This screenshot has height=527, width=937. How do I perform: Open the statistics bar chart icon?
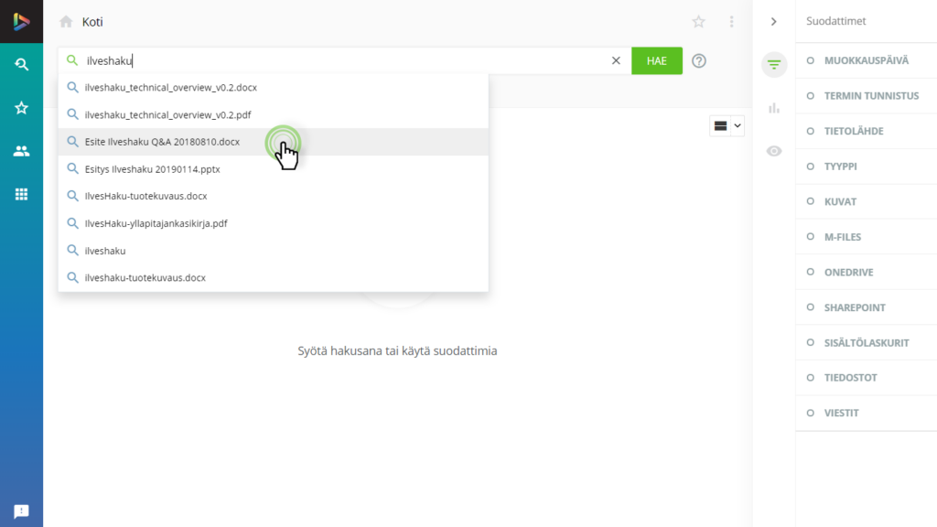pos(774,108)
